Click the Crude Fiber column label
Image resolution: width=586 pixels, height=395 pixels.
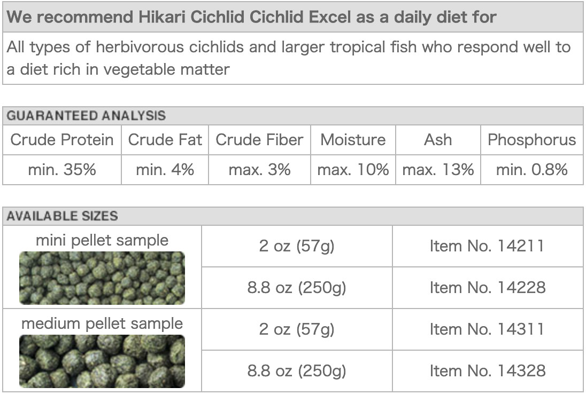pos(259,140)
